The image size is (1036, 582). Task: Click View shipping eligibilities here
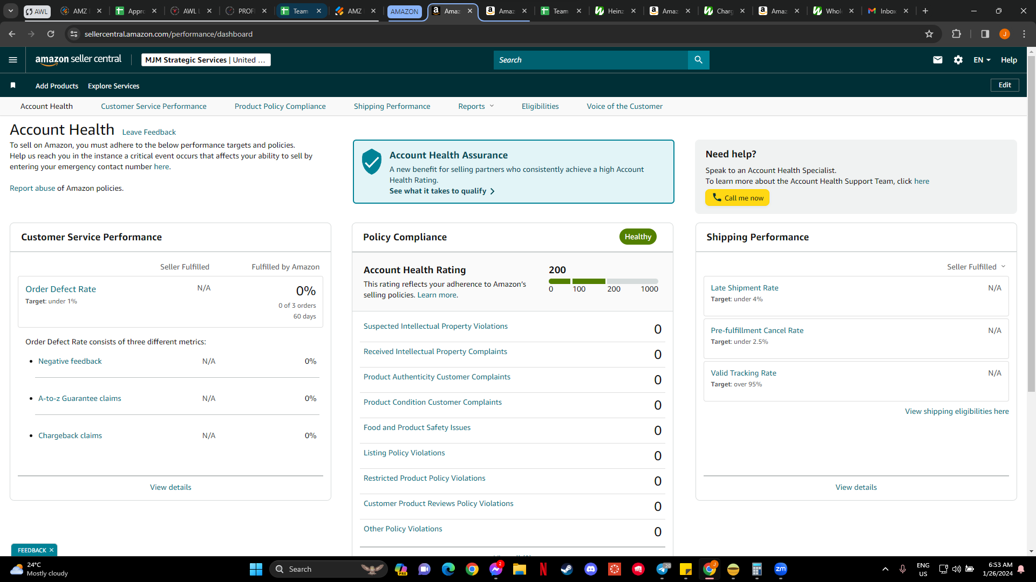pyautogui.click(x=957, y=411)
